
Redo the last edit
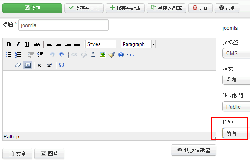point(62,55)
